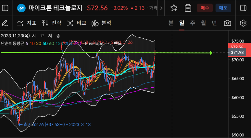This screenshot has height=138, width=251.
Task: Select the 일 daily interval tab
Action: tap(182, 23)
